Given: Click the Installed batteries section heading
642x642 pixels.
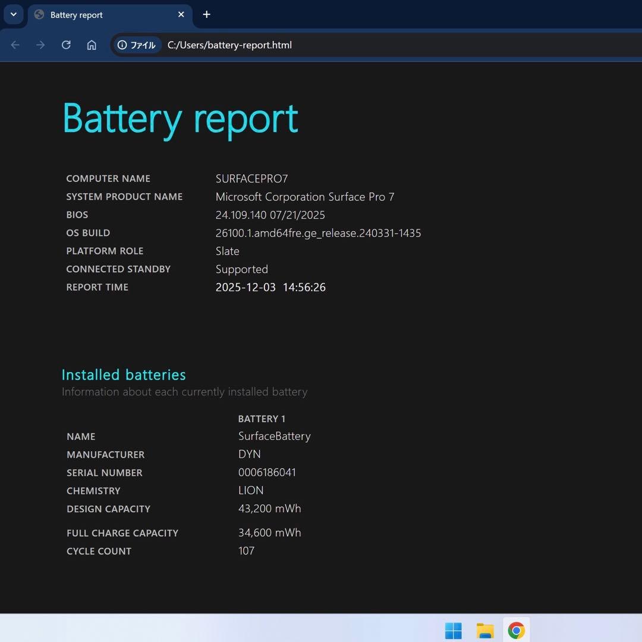Looking at the screenshot, I should pos(124,374).
